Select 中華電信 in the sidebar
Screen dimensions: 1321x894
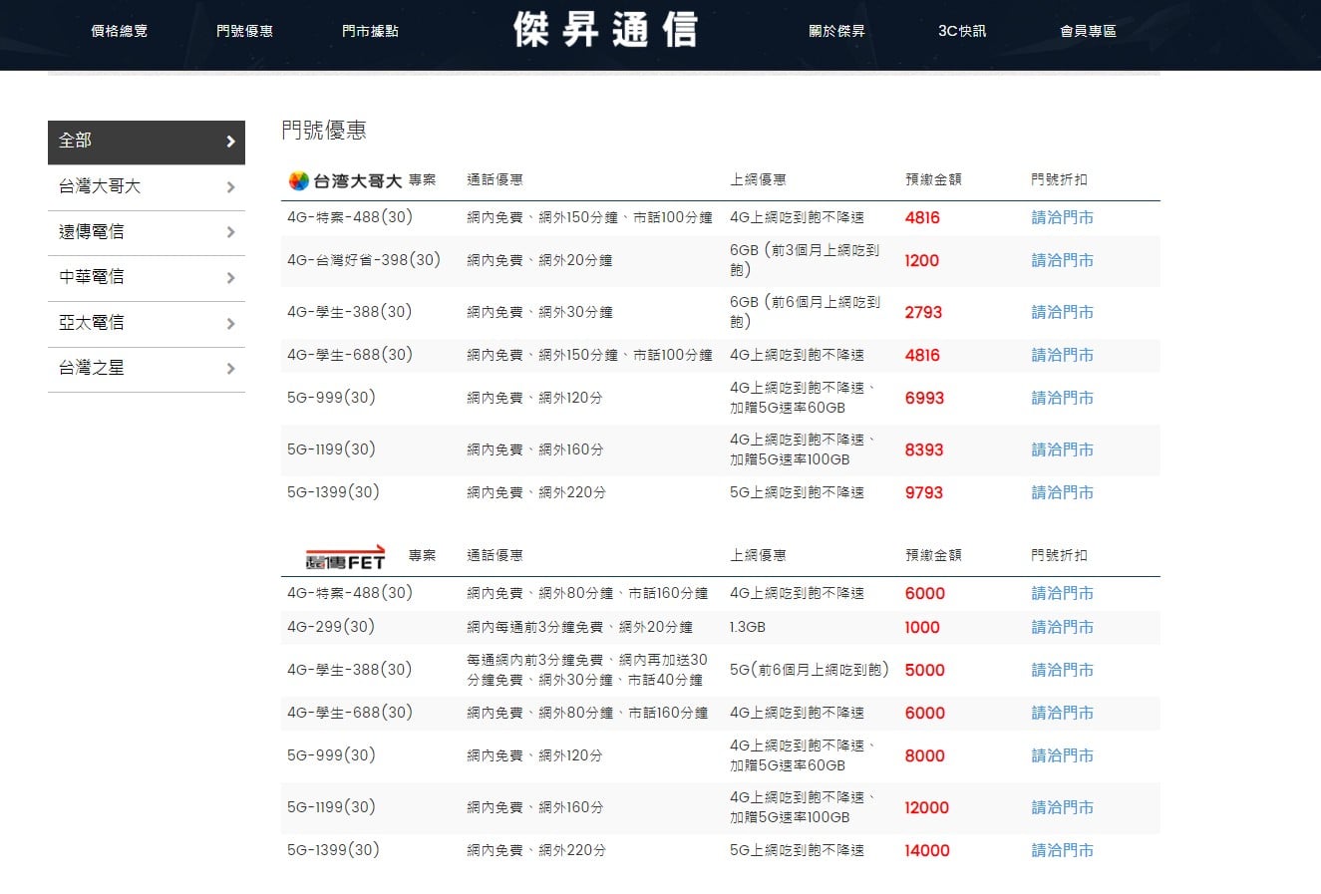[147, 278]
